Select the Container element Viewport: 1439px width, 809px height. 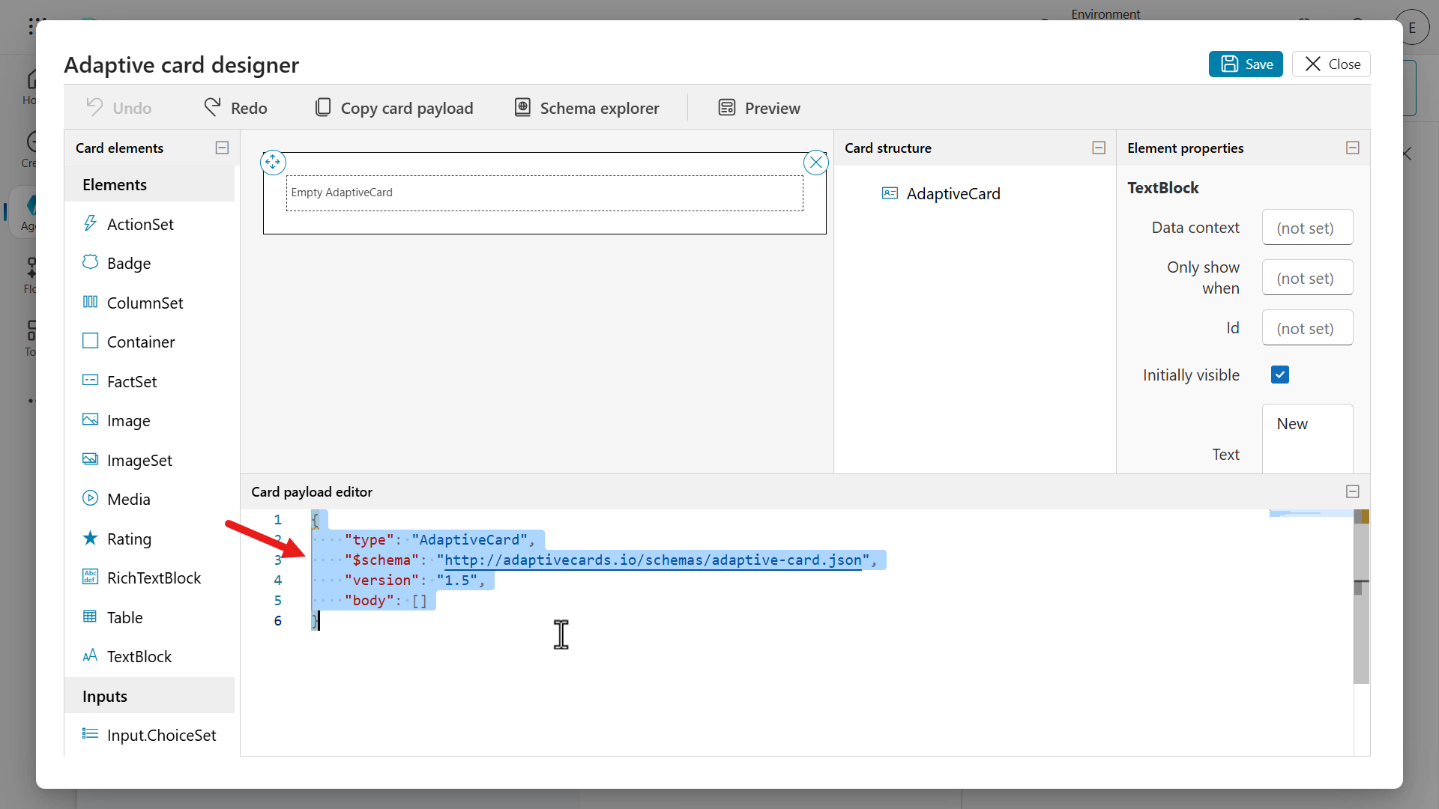[141, 342]
